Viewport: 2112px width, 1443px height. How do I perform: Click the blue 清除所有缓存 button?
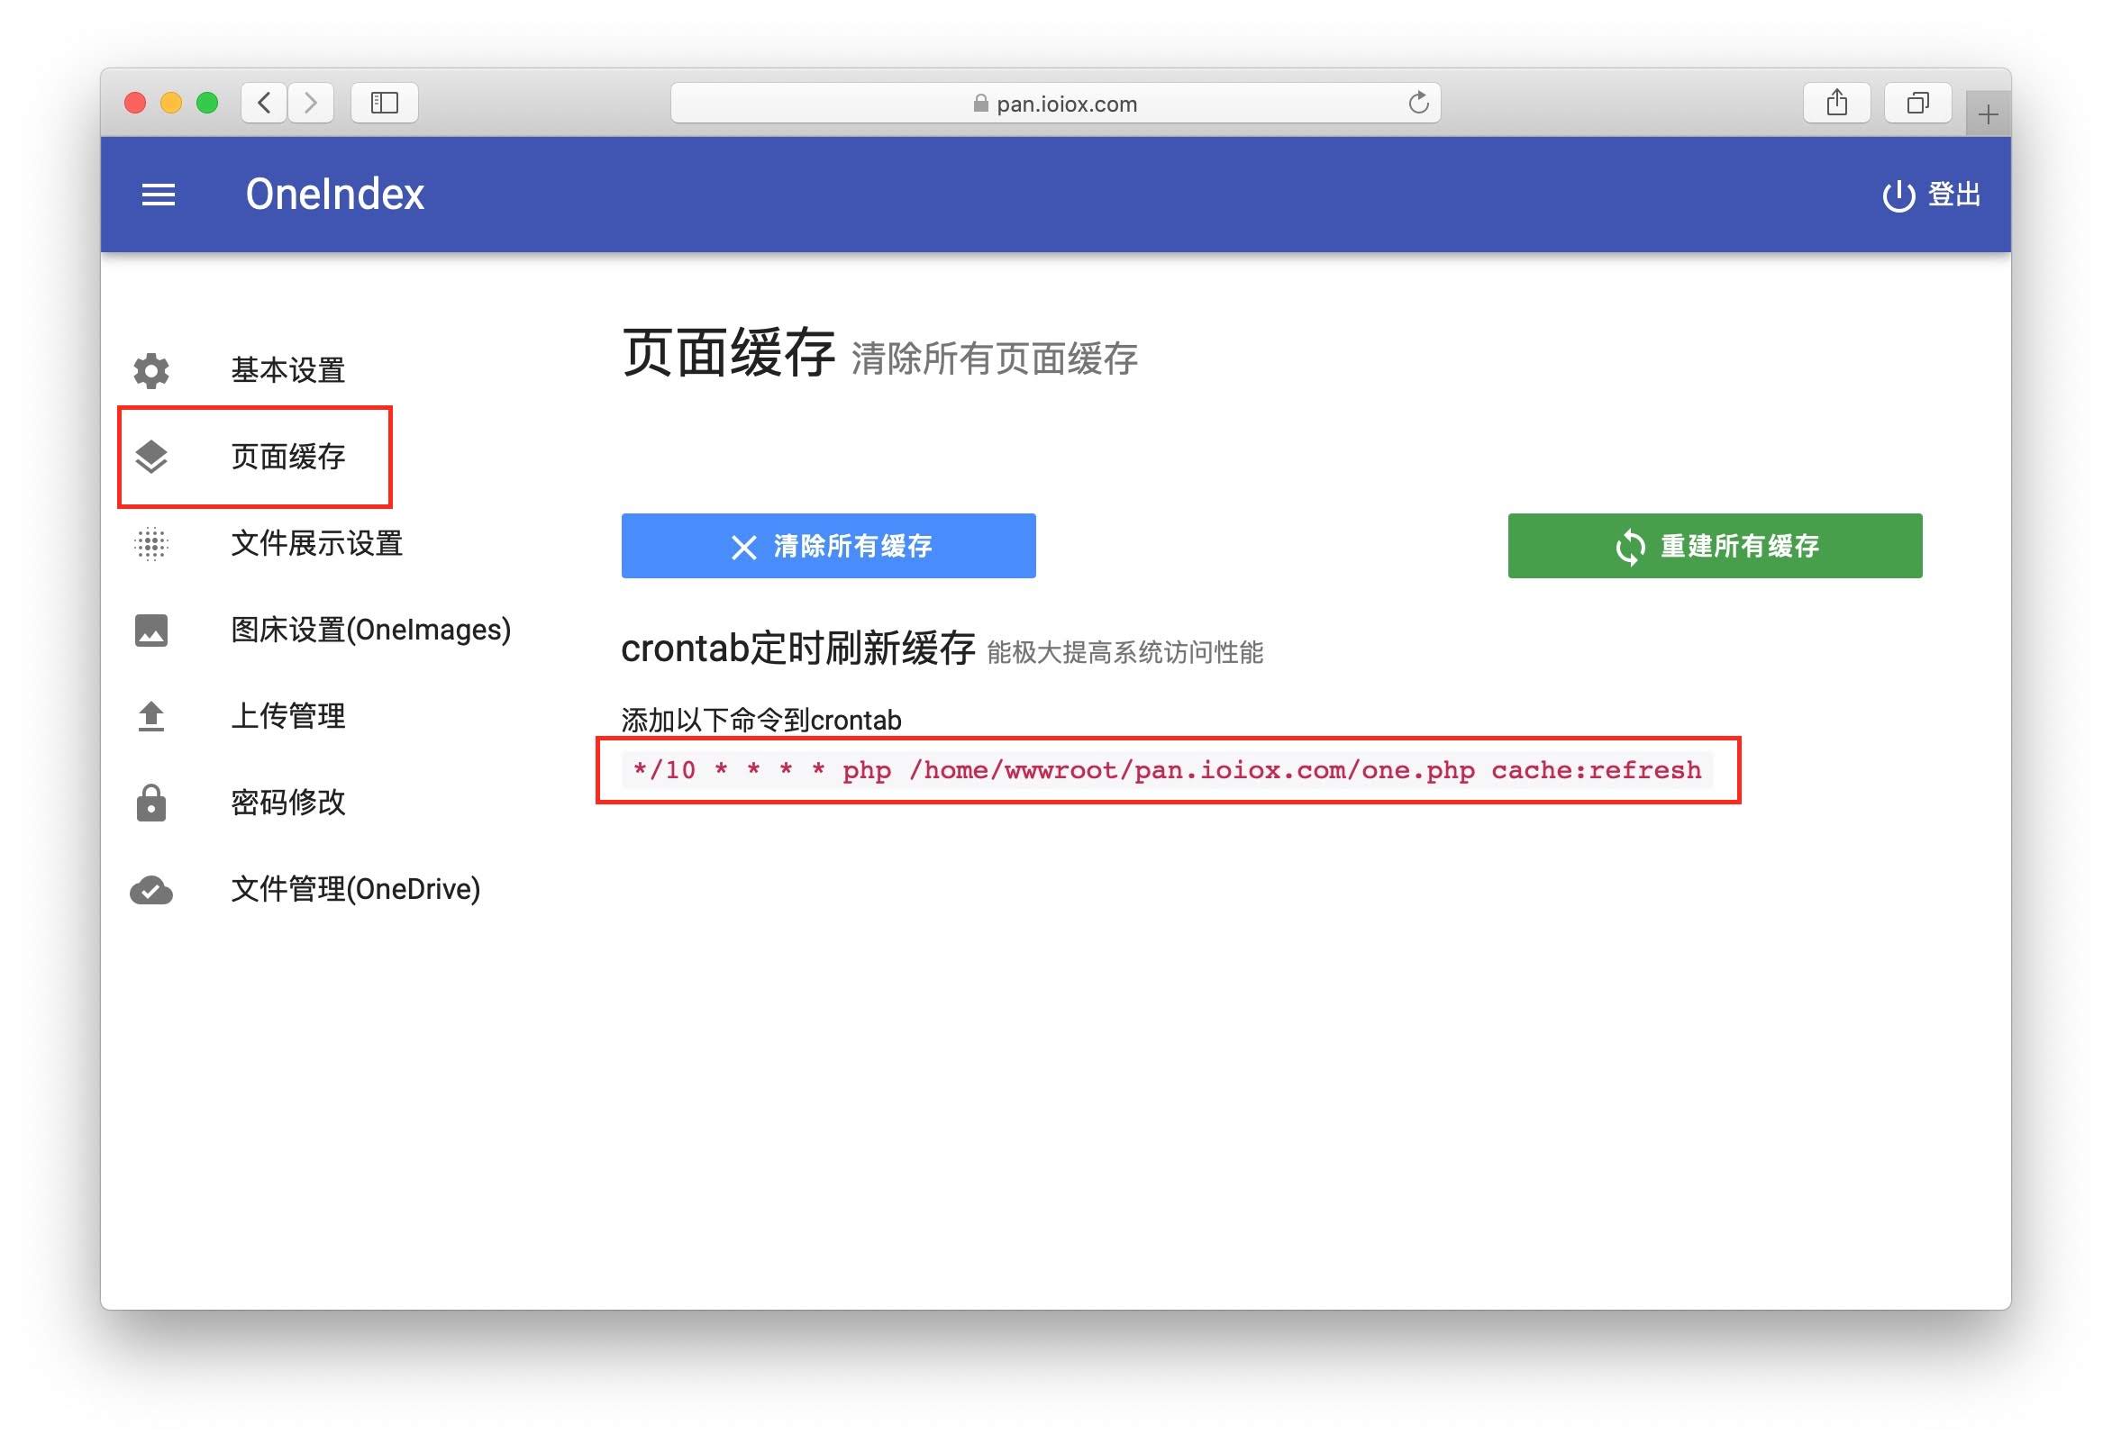point(828,545)
